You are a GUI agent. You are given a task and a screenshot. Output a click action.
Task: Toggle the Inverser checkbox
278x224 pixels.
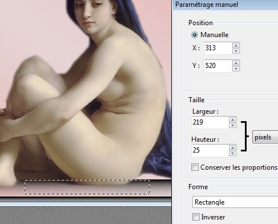(x=196, y=217)
